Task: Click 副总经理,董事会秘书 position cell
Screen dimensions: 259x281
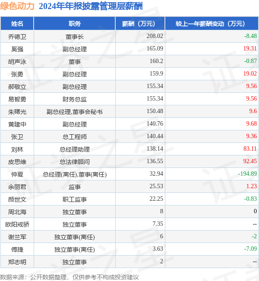Action: [75, 112]
